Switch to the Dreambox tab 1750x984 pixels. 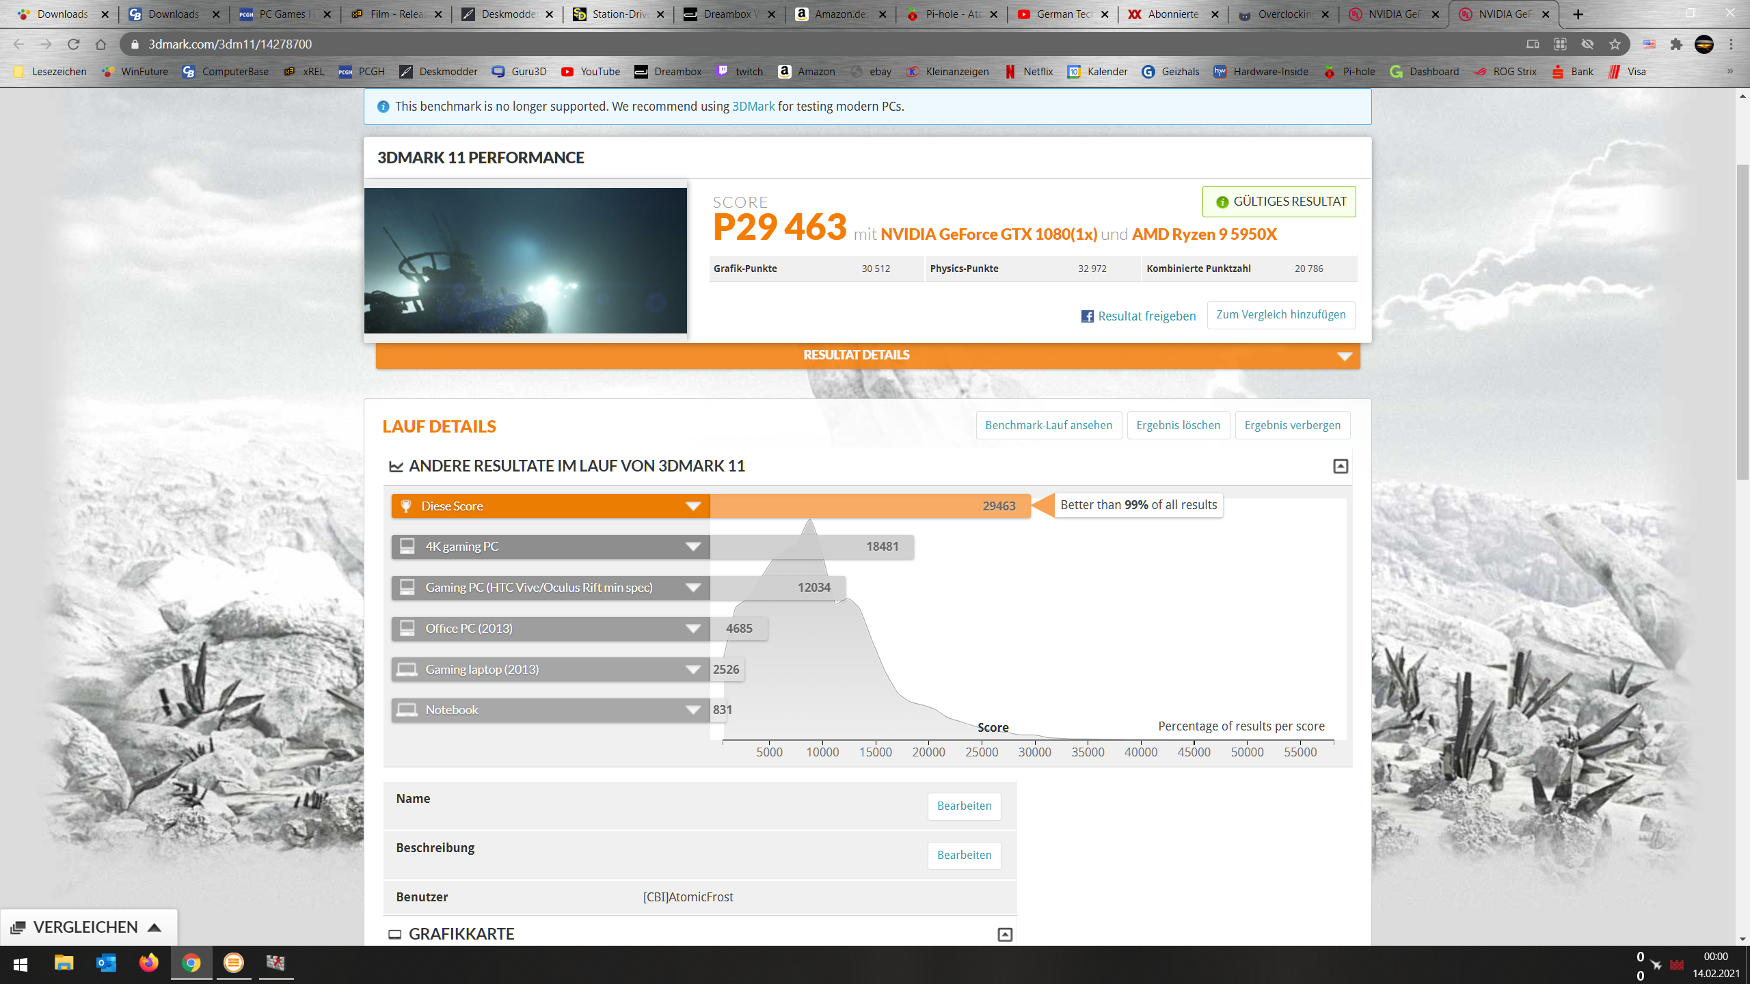729,14
